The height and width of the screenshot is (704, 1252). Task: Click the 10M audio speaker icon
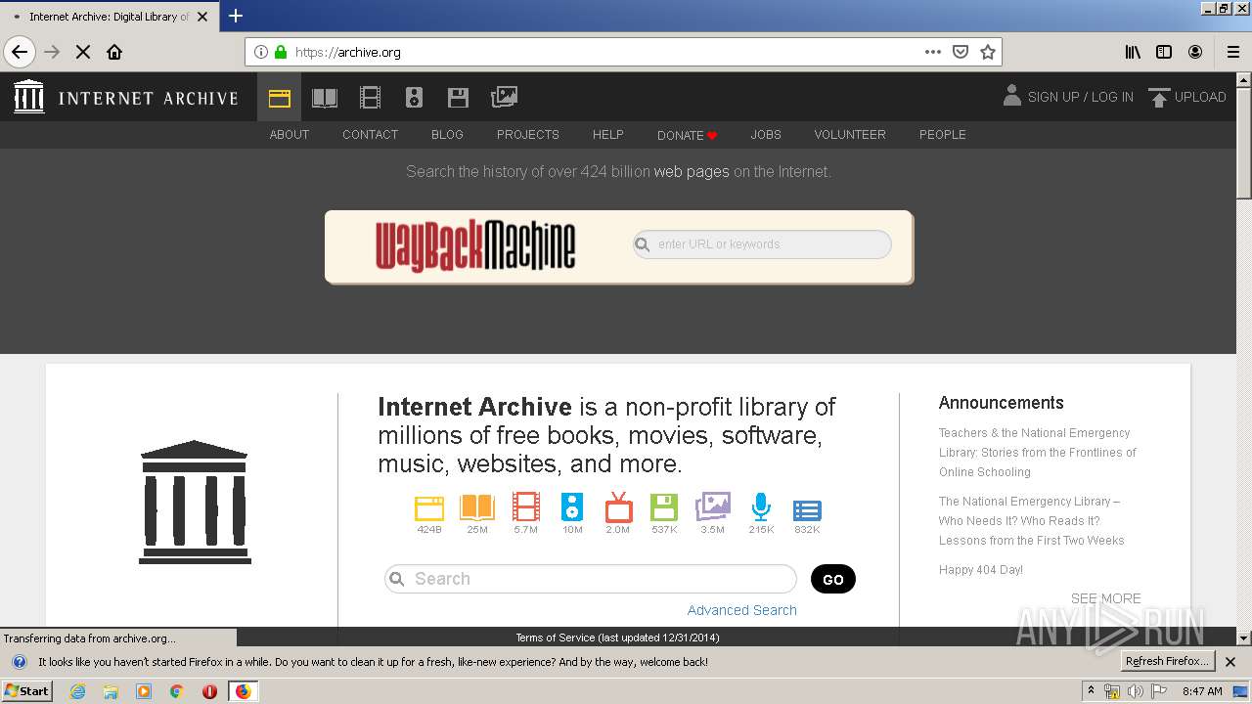pos(572,507)
